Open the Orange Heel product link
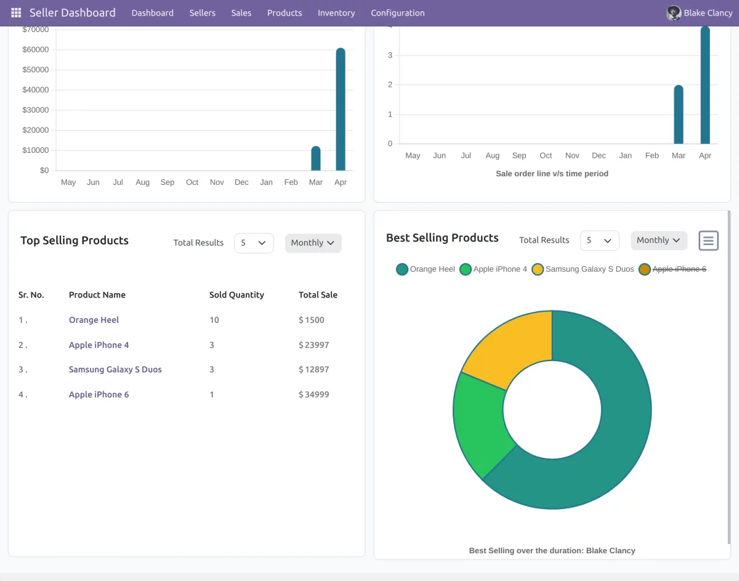739x581 pixels. [94, 320]
